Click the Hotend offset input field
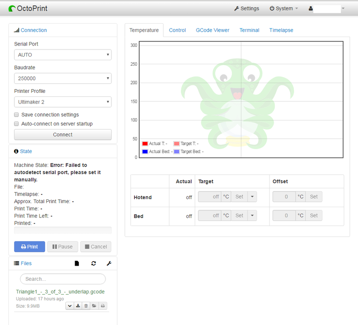This screenshot has height=325, width=358. click(x=284, y=197)
